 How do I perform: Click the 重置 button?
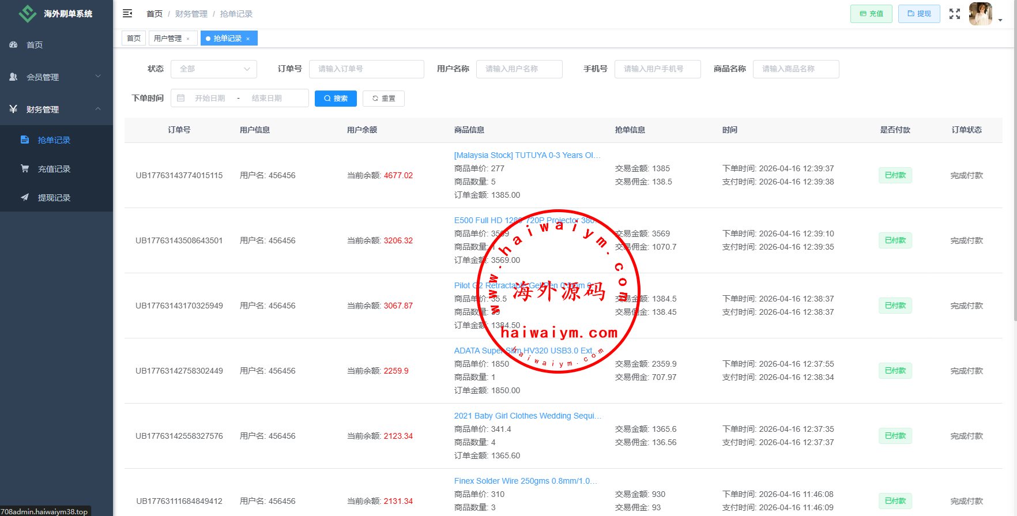pyautogui.click(x=383, y=99)
